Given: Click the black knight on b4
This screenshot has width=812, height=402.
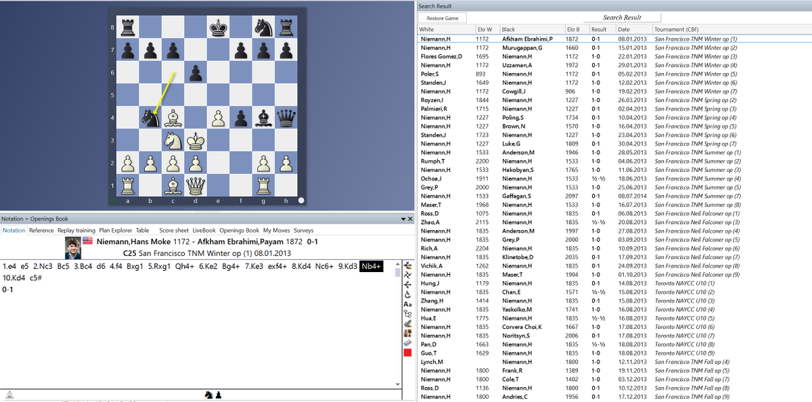Looking at the screenshot, I should [150, 118].
